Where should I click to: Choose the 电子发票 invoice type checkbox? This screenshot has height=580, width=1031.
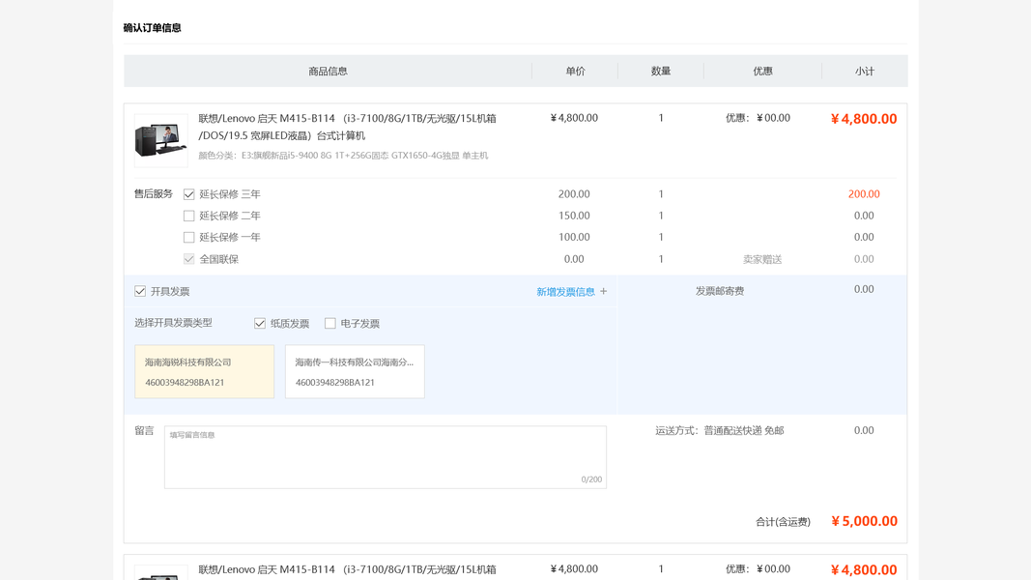coord(330,324)
